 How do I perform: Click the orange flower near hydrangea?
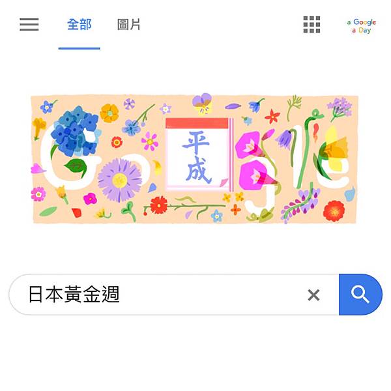pyautogui.click(x=109, y=113)
